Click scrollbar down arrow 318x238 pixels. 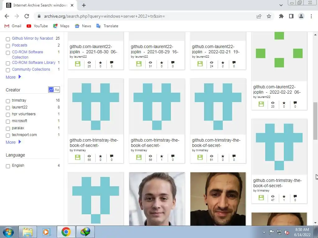[x=315, y=223]
